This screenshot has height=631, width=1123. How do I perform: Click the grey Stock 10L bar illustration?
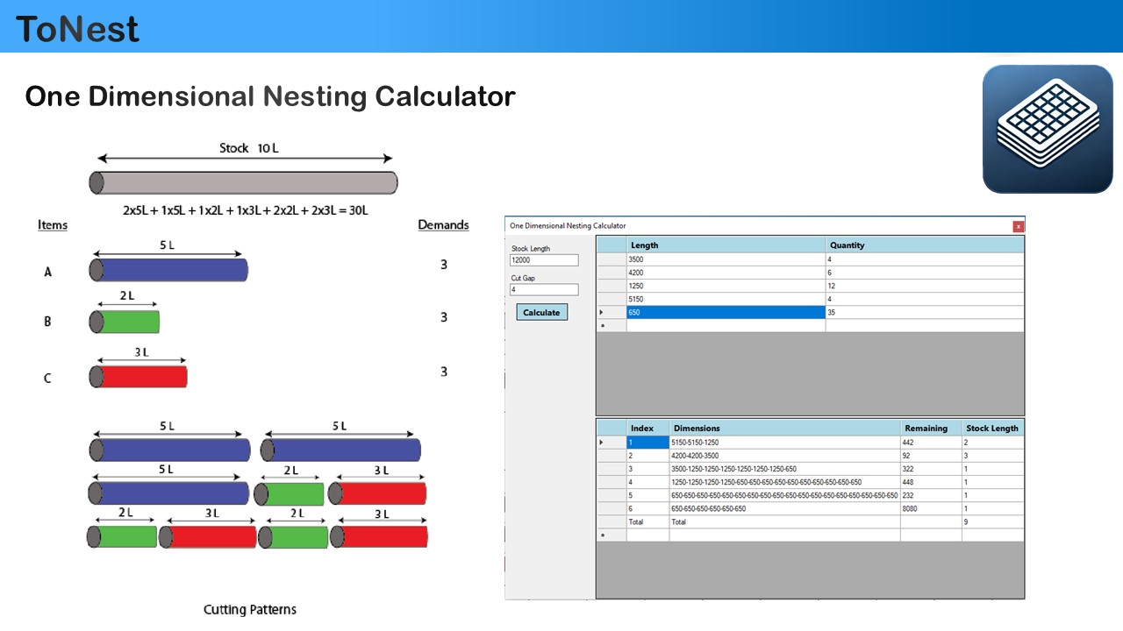coord(243,182)
